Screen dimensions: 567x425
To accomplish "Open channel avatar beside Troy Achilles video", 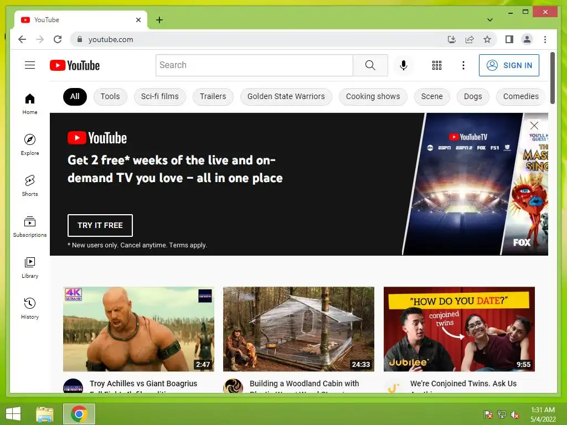I will (x=73, y=386).
